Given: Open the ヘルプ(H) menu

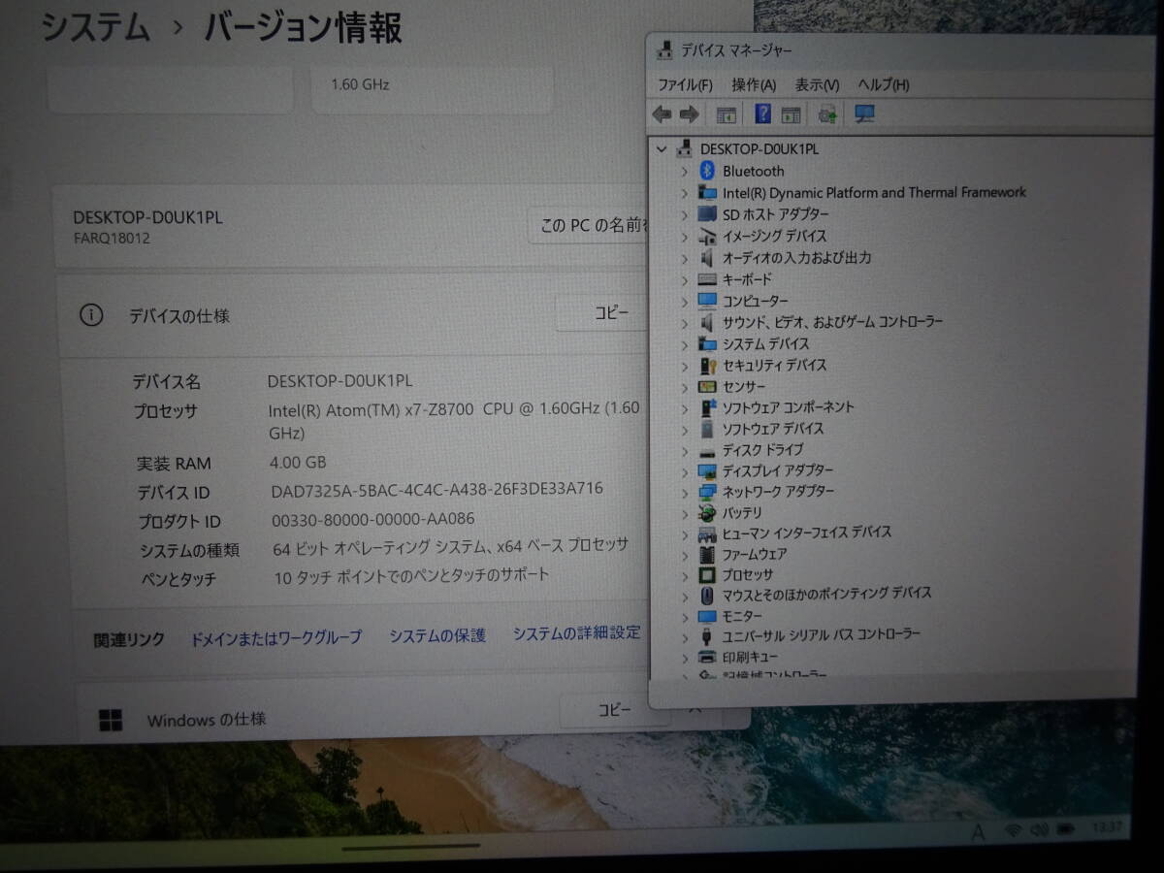Looking at the screenshot, I should 884,84.
